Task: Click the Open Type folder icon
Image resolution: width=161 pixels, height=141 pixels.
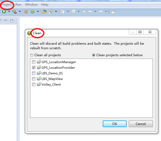Action: click(44, 12)
